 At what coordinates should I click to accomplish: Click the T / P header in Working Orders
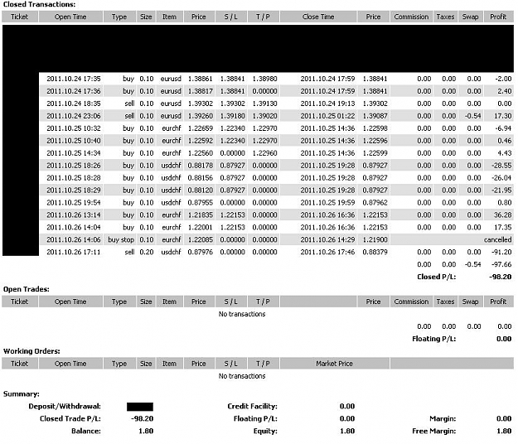264,364
